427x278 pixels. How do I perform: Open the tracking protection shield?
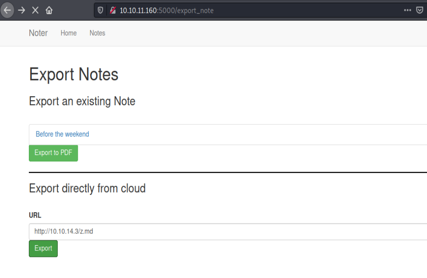tap(101, 10)
